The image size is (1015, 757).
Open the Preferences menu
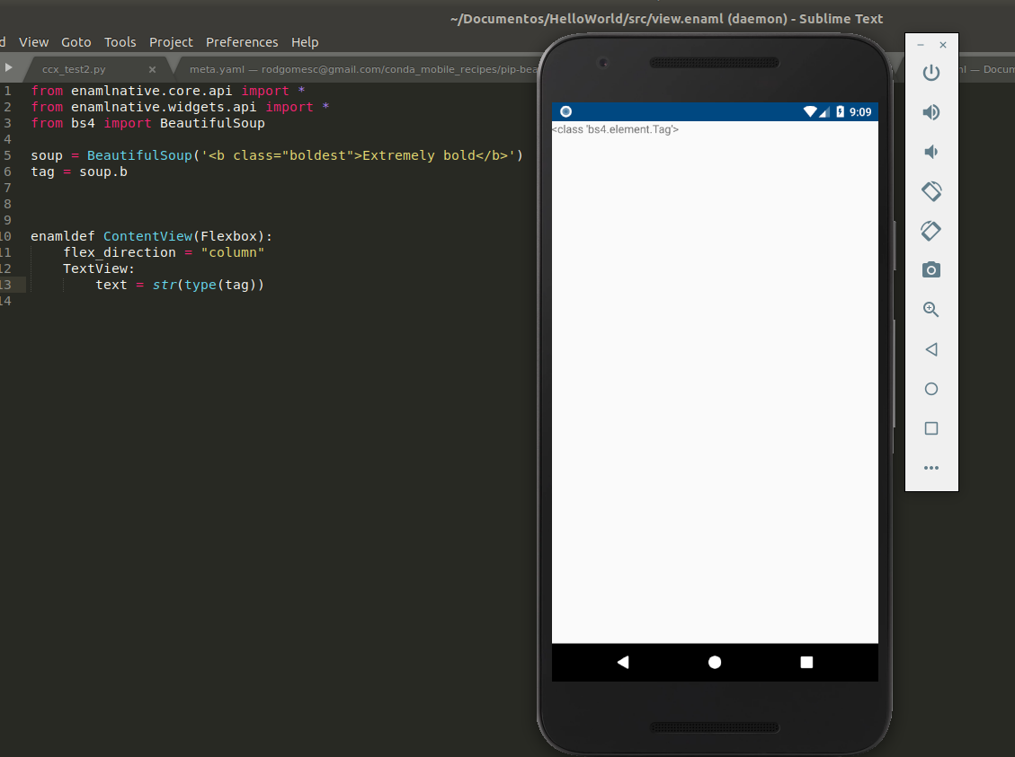click(x=242, y=42)
